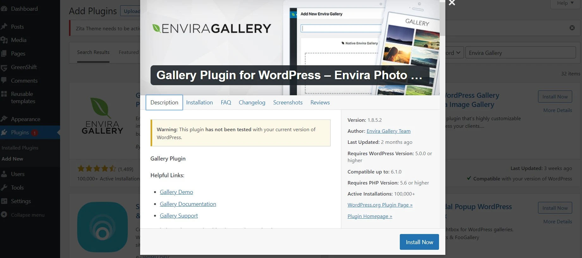Click the Envira Gallery leaf logo thumbnail
582x258 pixels.
pyautogui.click(x=102, y=115)
